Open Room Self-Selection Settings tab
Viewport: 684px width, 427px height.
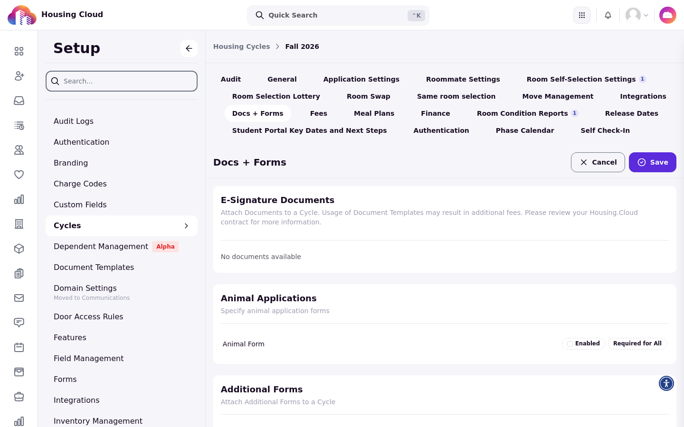(x=587, y=79)
